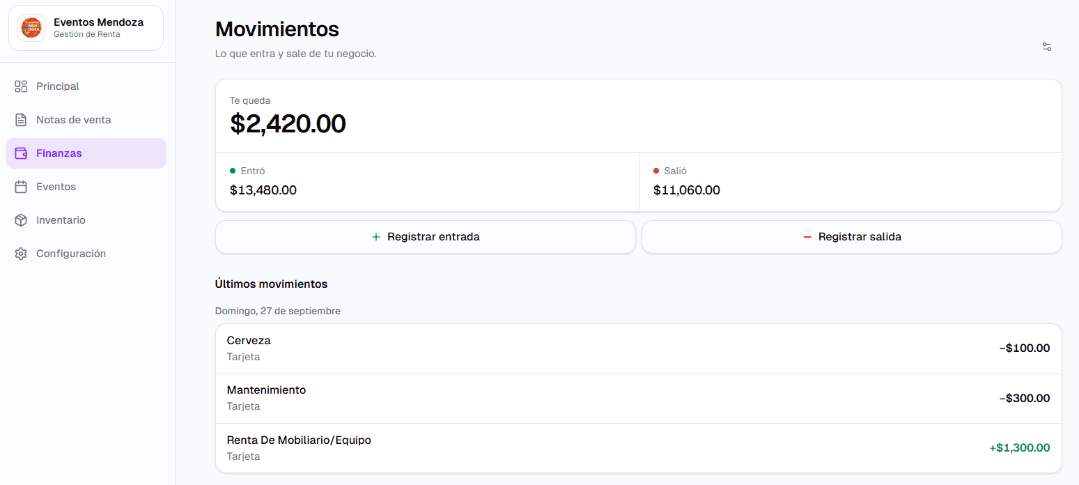Click the Principal dashboard icon
The height and width of the screenshot is (485, 1079).
pos(21,86)
